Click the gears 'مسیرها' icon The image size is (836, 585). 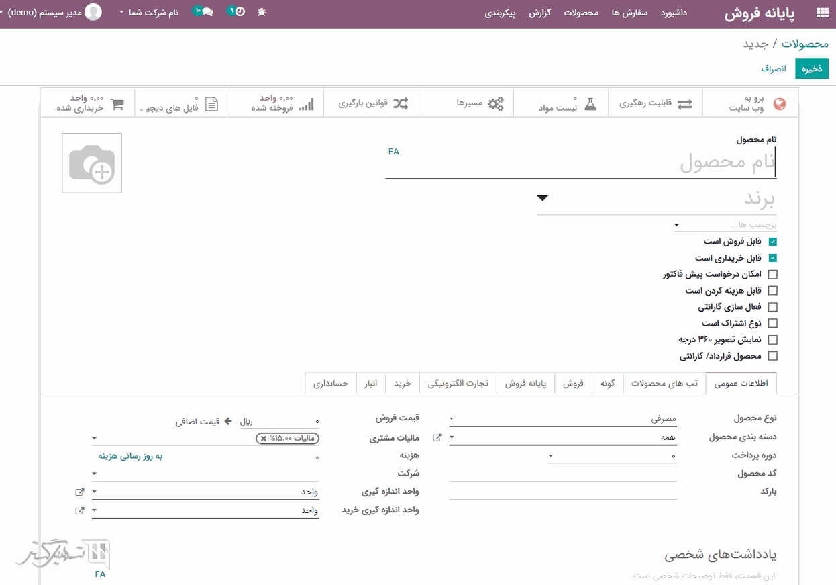point(495,103)
